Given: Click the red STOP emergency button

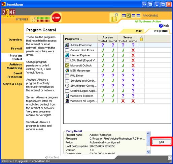Looking at the screenshot, I should 56,18.
